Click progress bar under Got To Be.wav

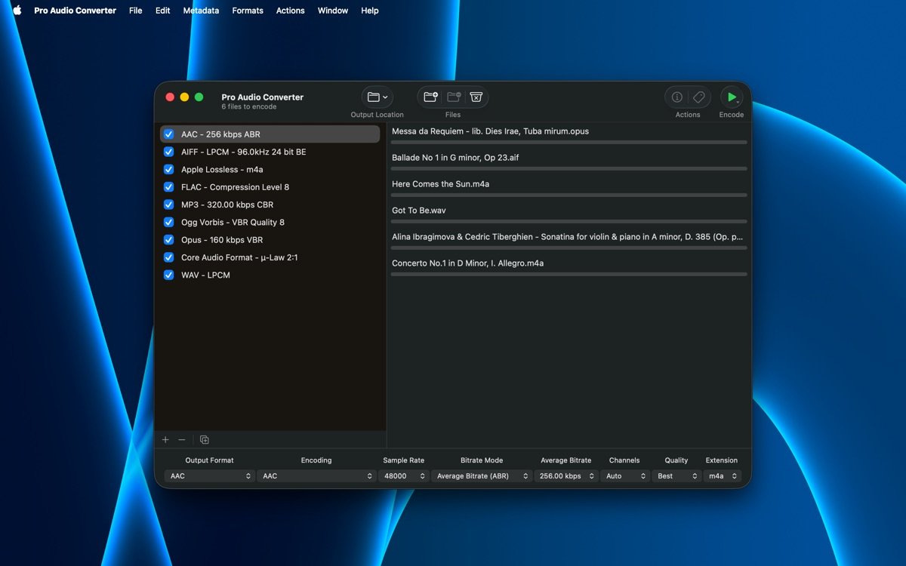point(569,221)
